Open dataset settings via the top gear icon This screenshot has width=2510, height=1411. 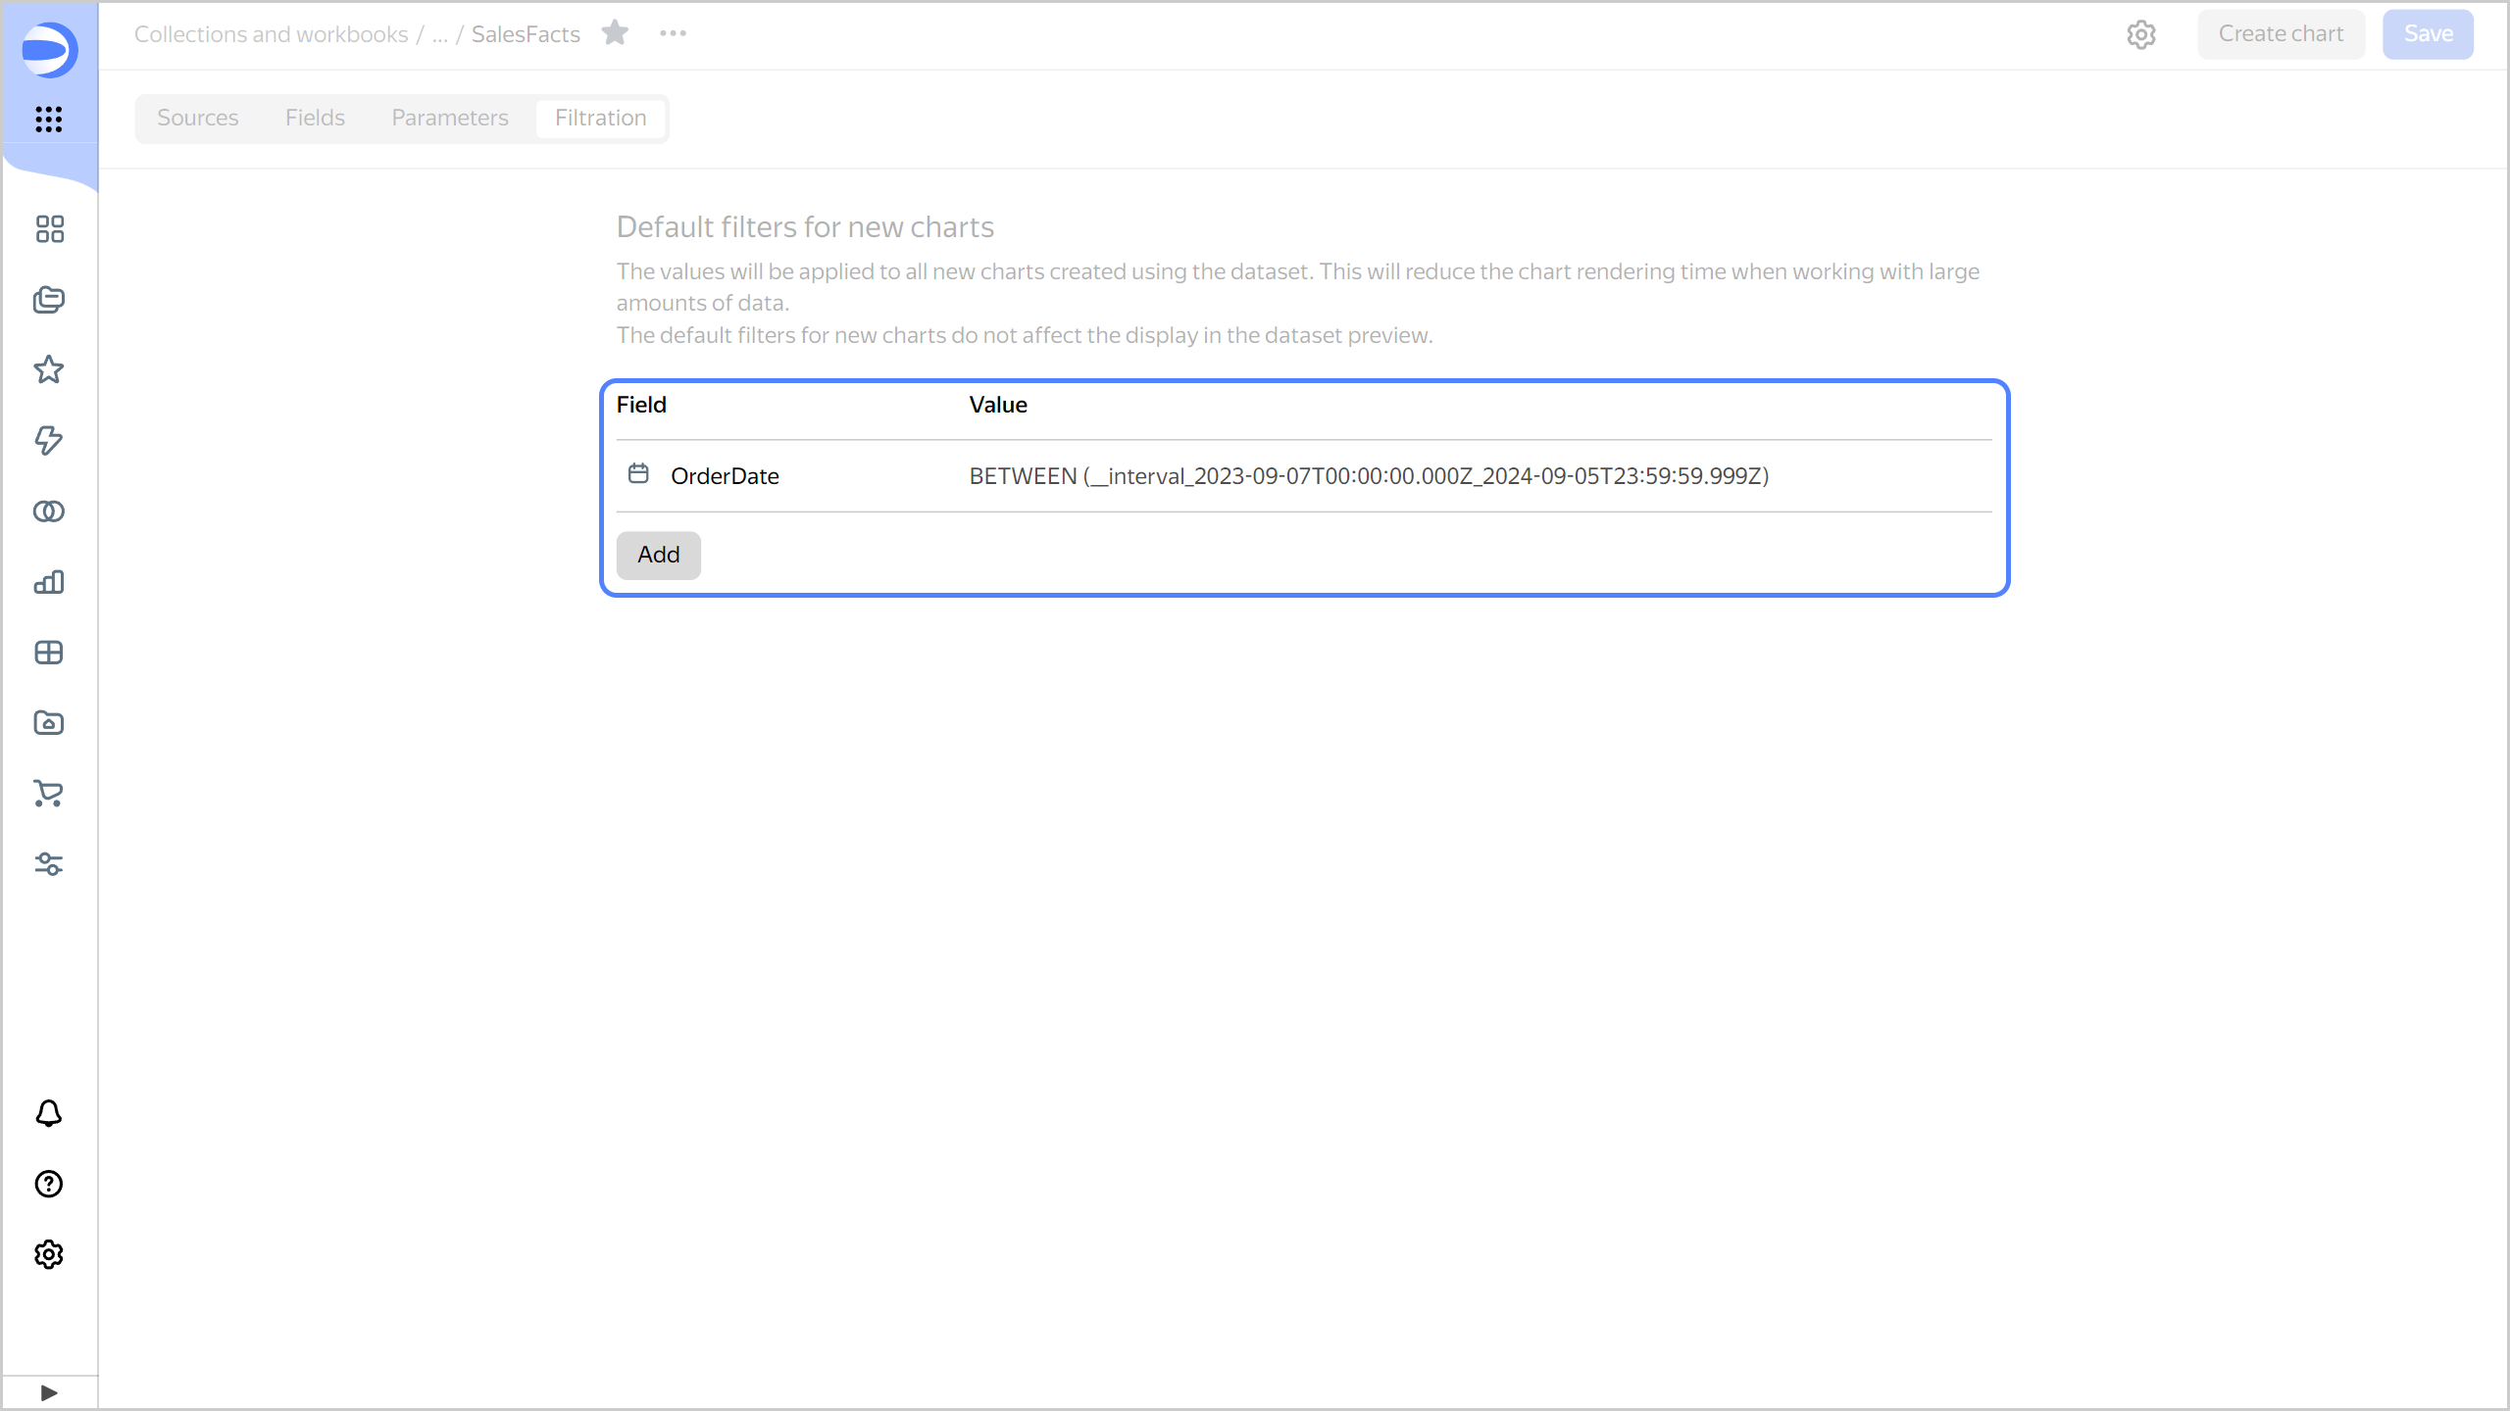[2141, 34]
